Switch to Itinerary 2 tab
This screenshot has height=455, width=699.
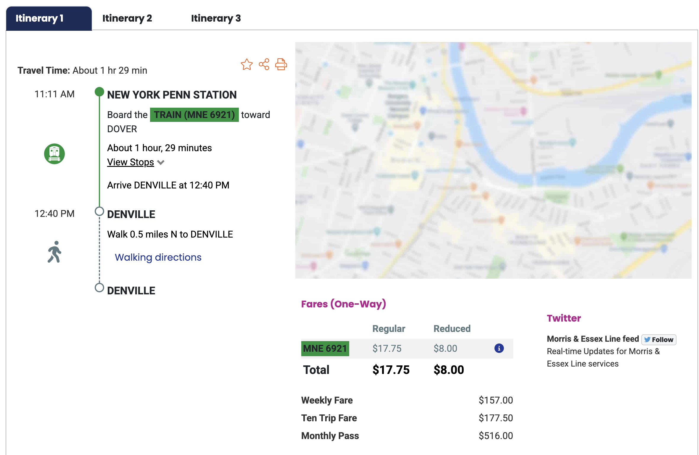click(127, 18)
